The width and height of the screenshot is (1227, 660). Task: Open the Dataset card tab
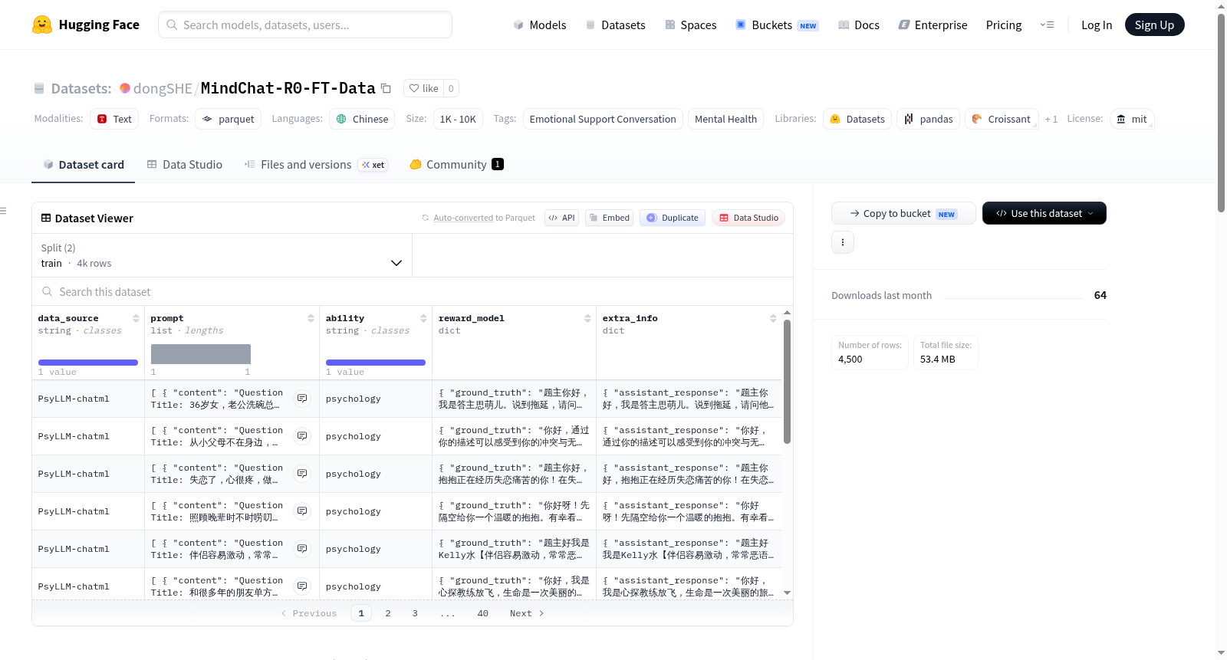click(x=84, y=165)
